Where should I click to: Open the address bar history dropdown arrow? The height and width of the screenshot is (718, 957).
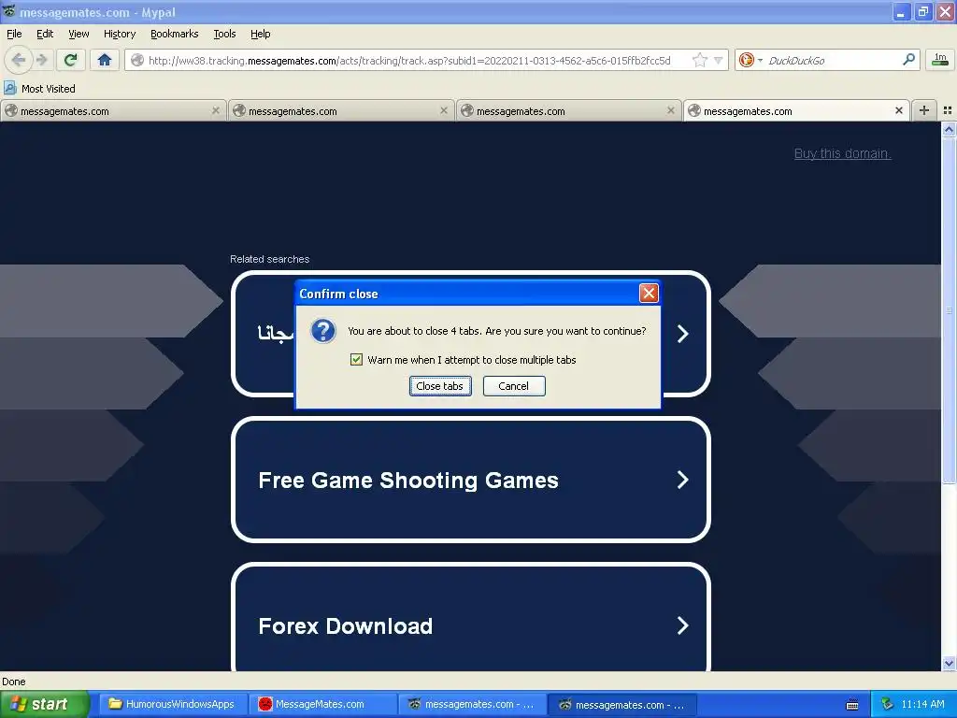pyautogui.click(x=719, y=60)
